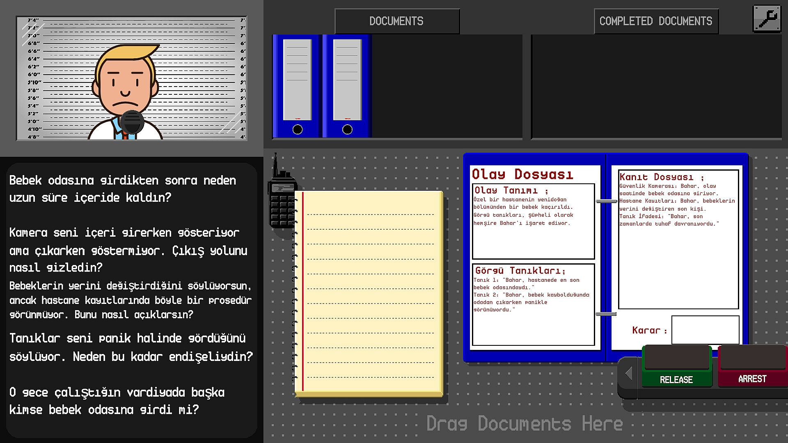
Task: Click the yellow notepad page
Action: tap(369, 293)
